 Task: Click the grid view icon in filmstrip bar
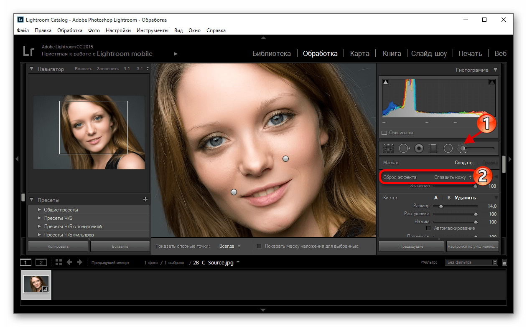pyautogui.click(x=59, y=262)
